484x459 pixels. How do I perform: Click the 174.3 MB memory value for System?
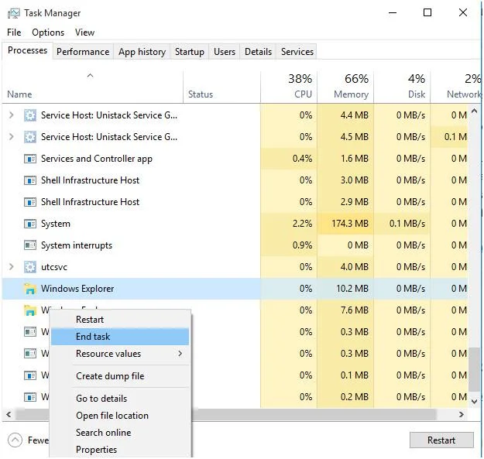[350, 224]
